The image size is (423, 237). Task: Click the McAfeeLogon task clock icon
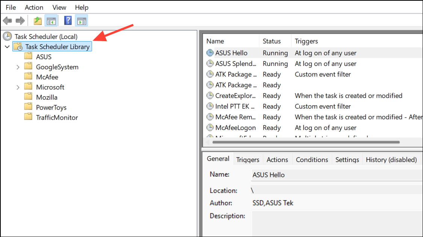click(210, 128)
